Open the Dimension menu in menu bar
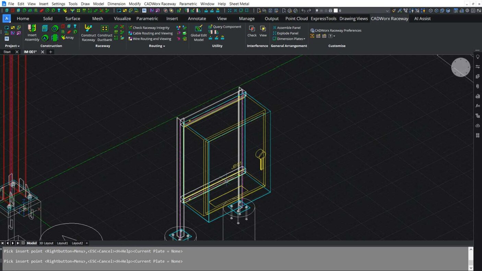 (x=116, y=4)
